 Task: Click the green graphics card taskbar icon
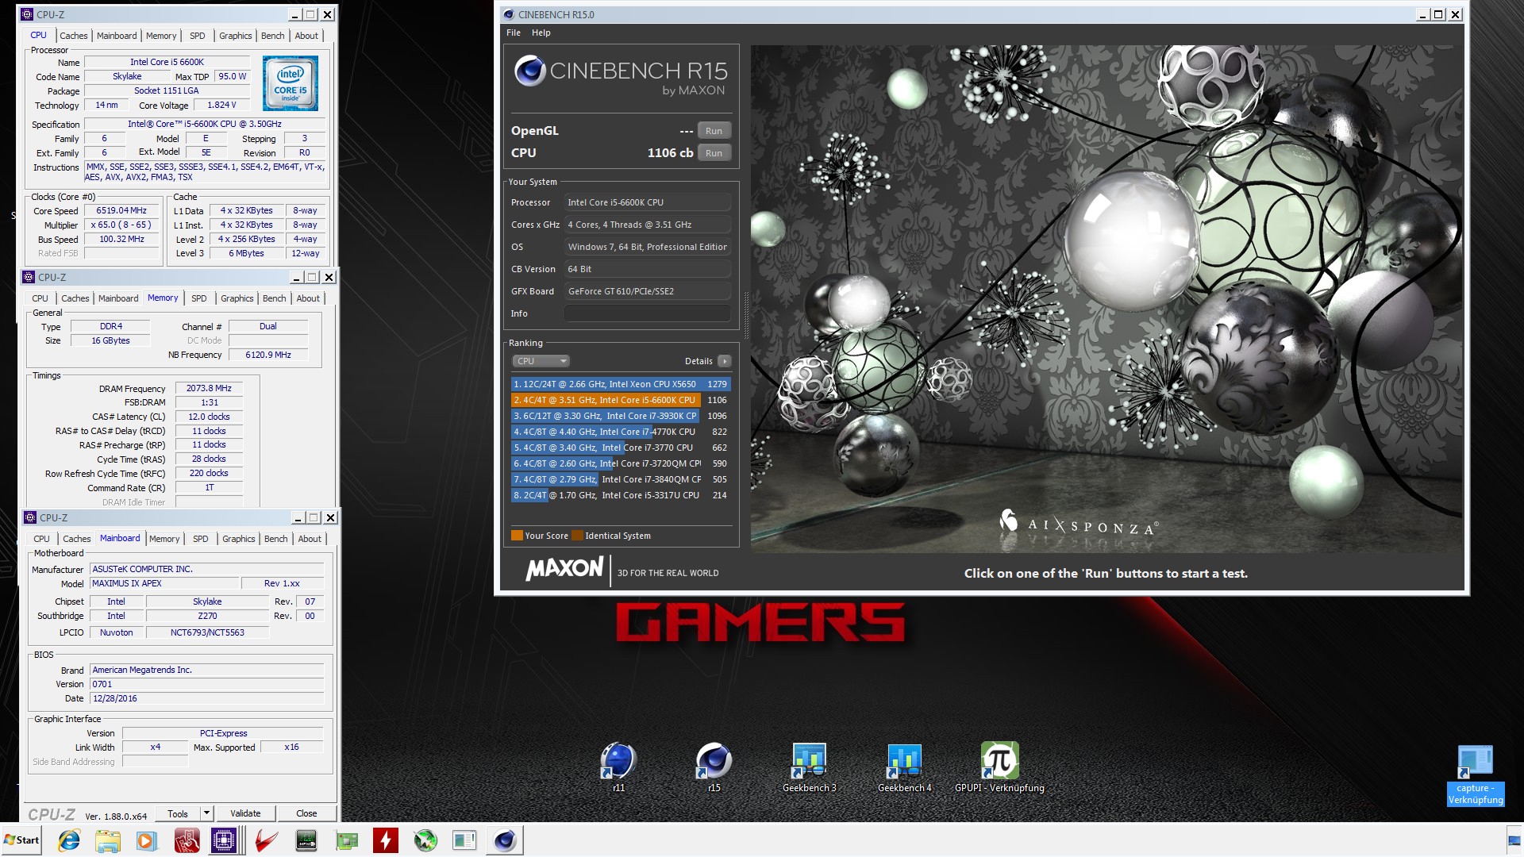[346, 840]
